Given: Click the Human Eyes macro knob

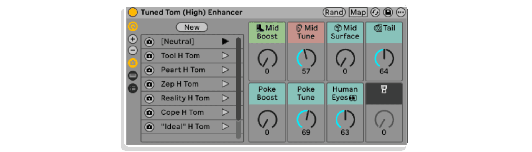Looking at the screenshot, I should coord(345,119).
